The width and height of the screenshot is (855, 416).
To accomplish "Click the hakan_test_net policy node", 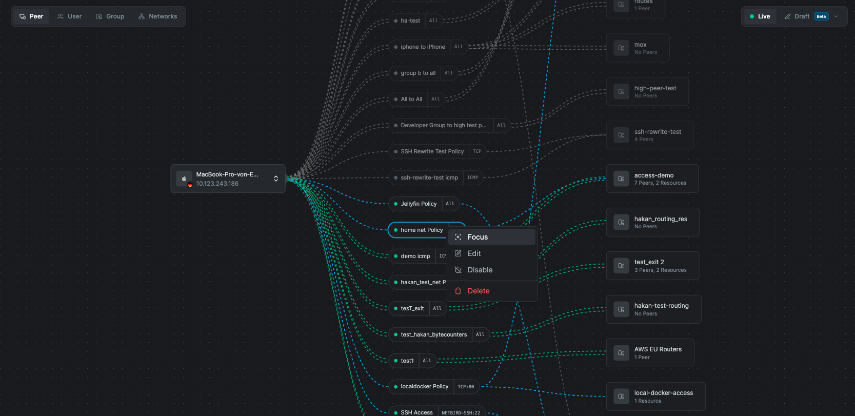I will pyautogui.click(x=417, y=282).
